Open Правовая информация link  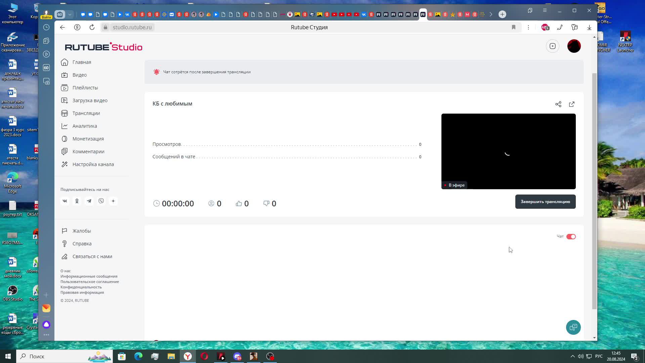click(x=82, y=292)
